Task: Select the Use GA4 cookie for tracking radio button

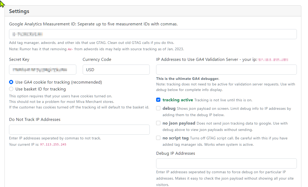Action: pyautogui.click(x=11, y=82)
